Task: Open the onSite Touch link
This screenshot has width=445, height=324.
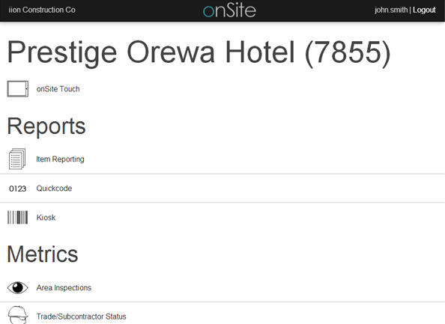Action: 58,89
